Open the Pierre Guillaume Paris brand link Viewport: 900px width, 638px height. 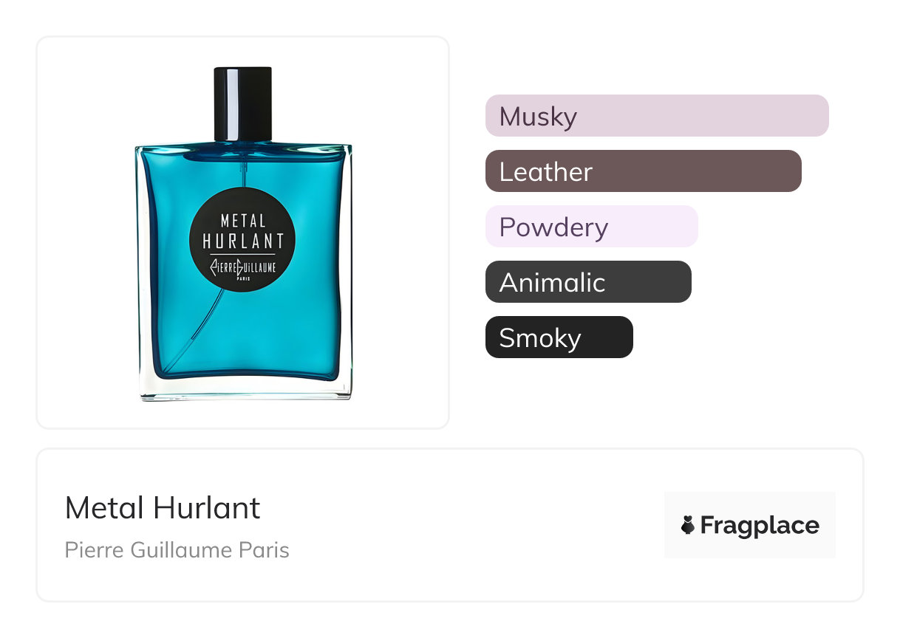point(177,550)
